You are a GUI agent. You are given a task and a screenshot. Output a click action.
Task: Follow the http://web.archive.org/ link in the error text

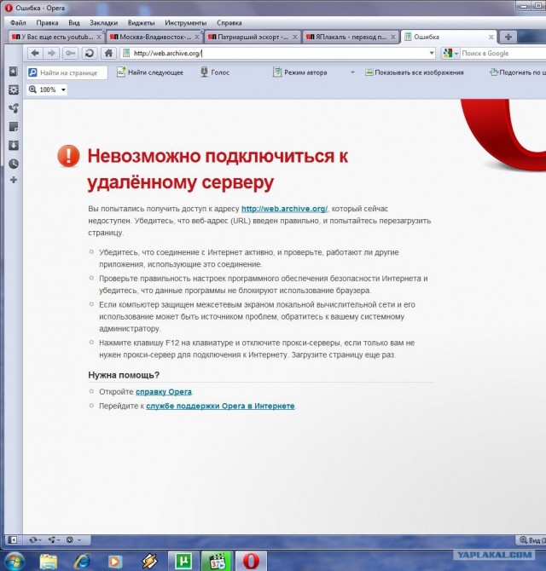[284, 209]
